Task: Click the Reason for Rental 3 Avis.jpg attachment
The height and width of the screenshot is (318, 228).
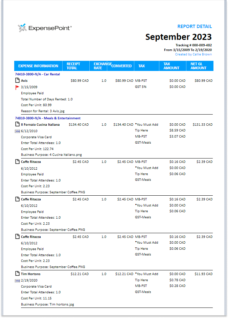Action: point(47,111)
